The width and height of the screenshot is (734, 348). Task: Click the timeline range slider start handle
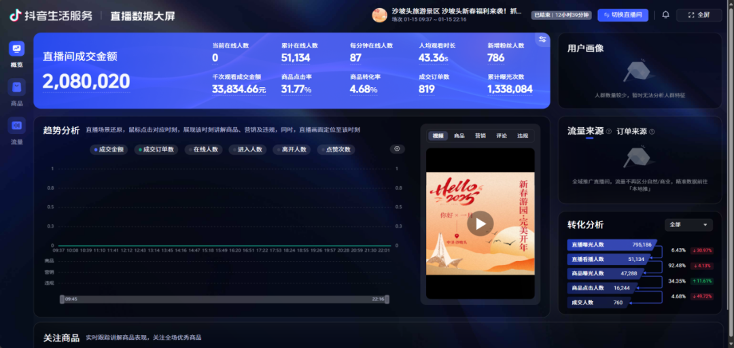pyautogui.click(x=62, y=298)
